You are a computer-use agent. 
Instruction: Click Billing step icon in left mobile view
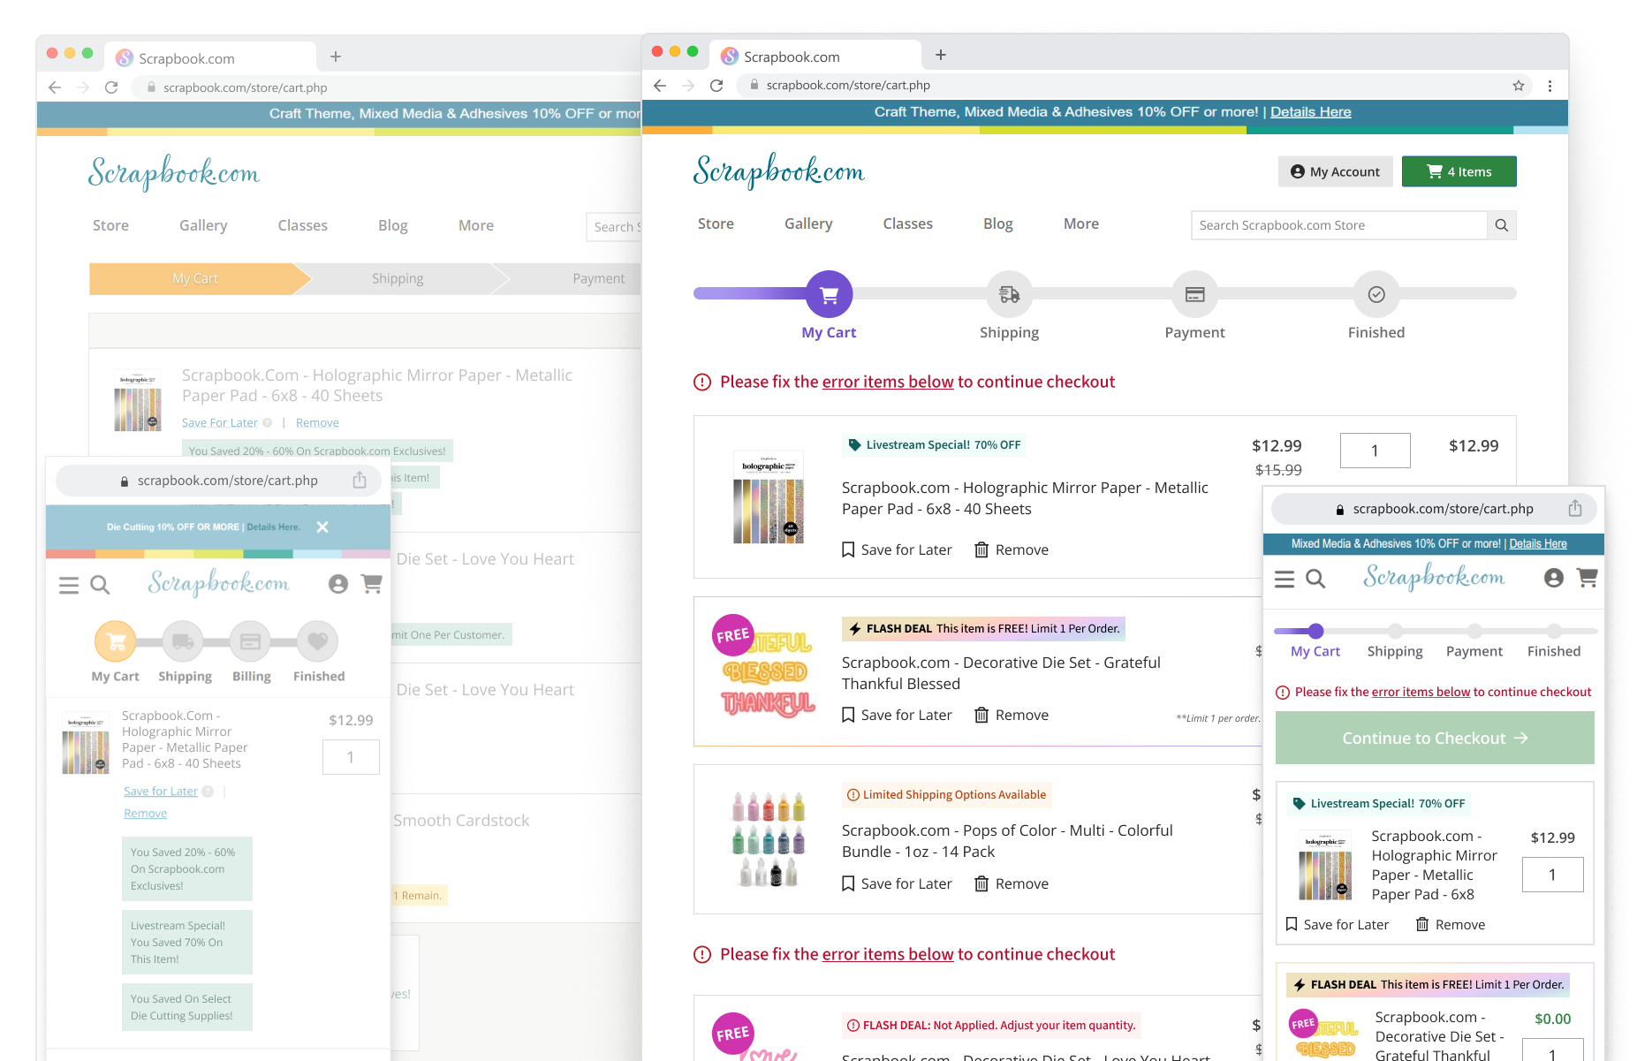tap(251, 641)
